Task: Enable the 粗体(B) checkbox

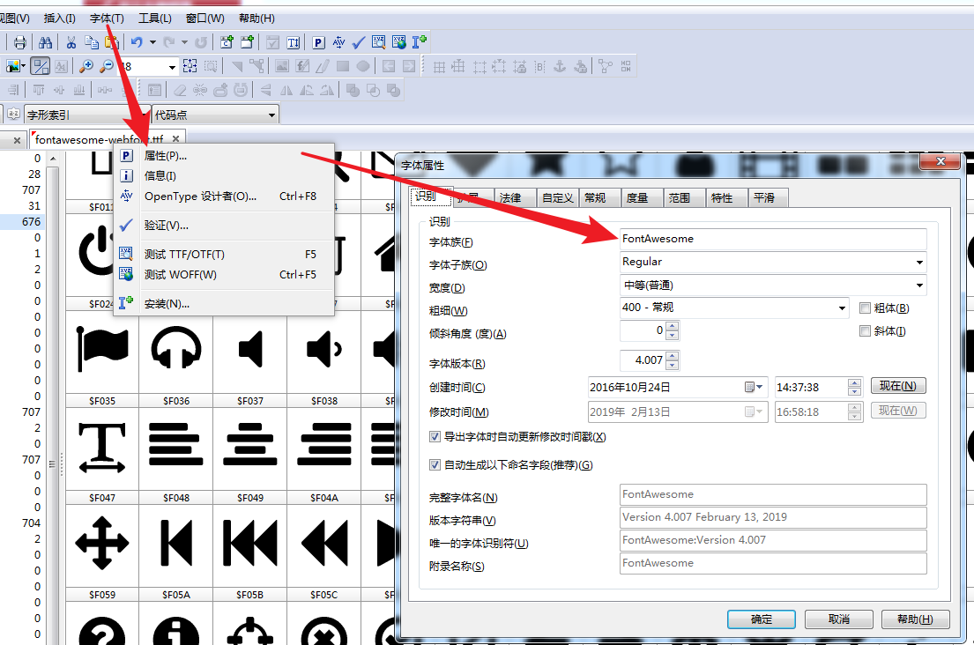Action: pyautogui.click(x=864, y=308)
